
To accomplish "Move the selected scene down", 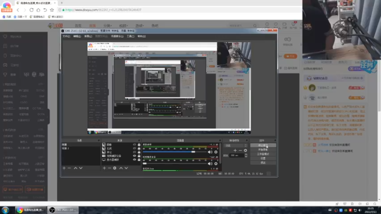I will (80, 168).
